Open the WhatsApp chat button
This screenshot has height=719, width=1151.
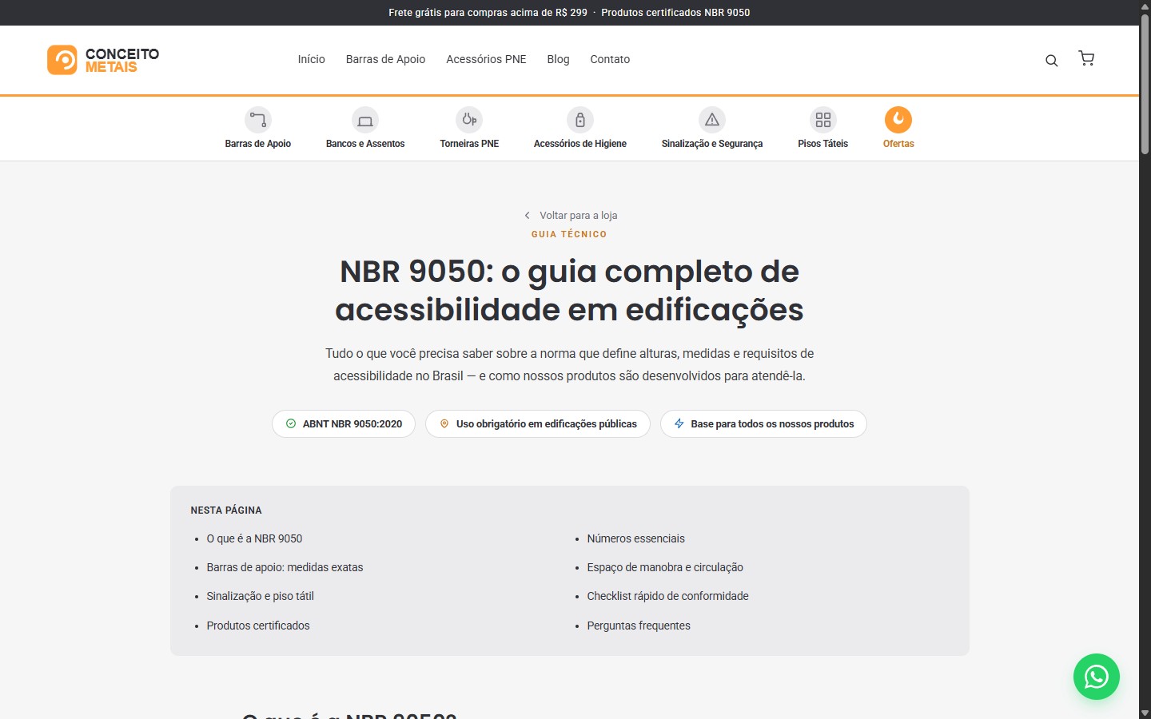pos(1097,677)
